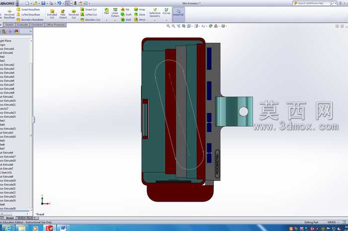This screenshot has height=231, width=348.
Task: Click the Revolved Boss/Base tool
Action: (9, 14)
